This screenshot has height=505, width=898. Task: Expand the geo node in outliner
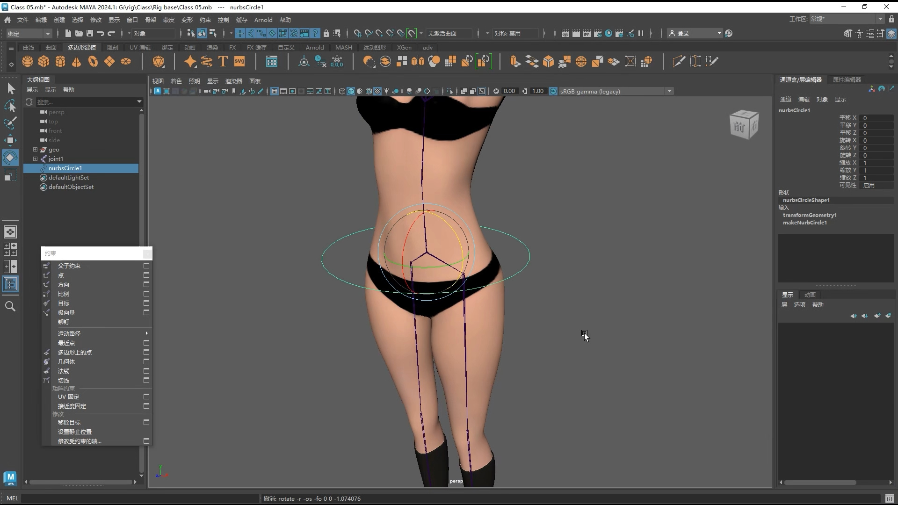tap(35, 150)
